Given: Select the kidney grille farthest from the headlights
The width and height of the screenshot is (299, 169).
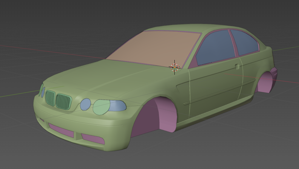Looking at the screenshot, I should tap(50, 98).
